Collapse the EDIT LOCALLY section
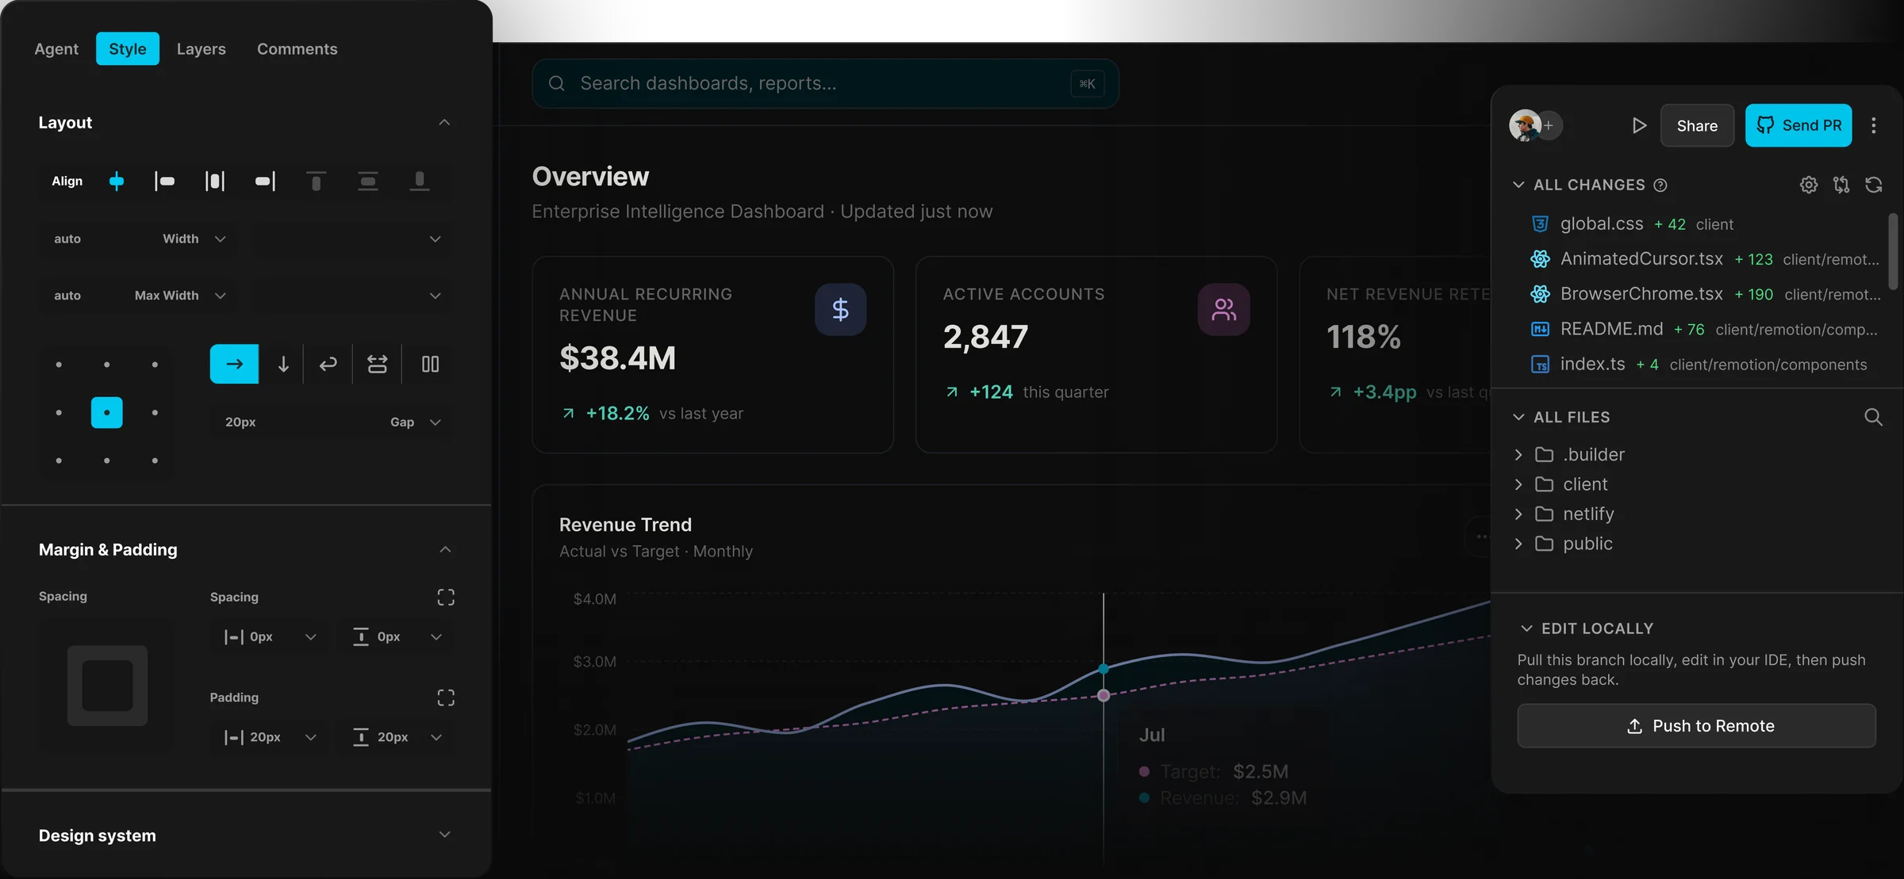 pos(1526,629)
